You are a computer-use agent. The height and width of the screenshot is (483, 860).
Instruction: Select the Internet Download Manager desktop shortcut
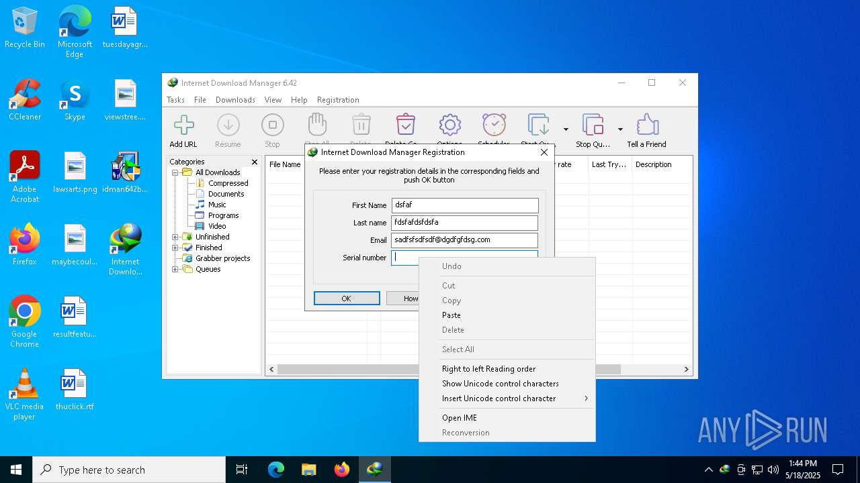[125, 250]
